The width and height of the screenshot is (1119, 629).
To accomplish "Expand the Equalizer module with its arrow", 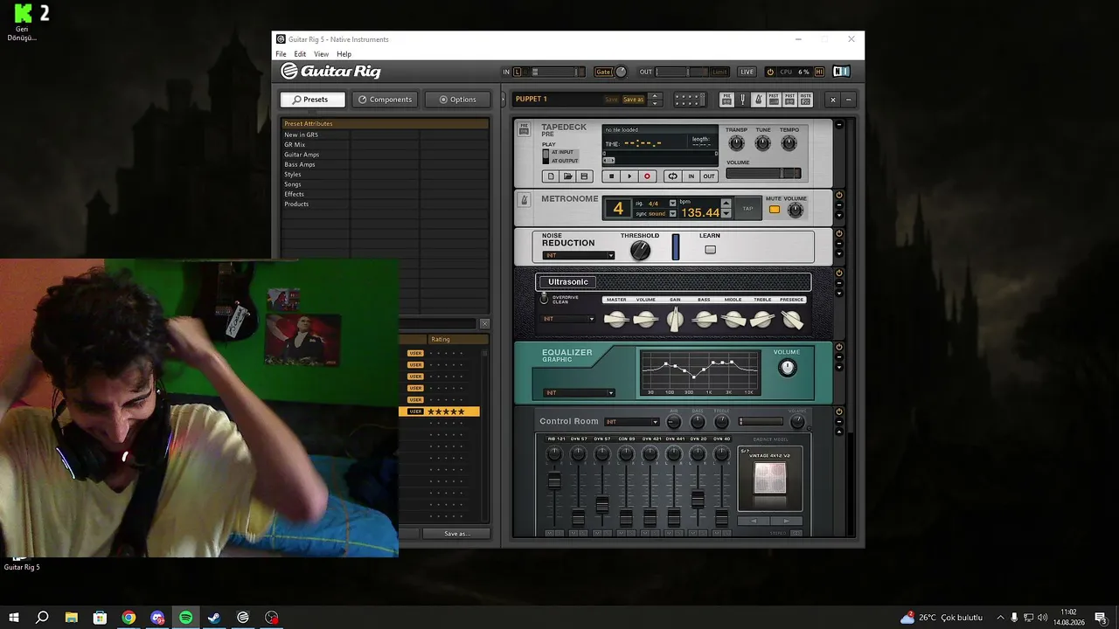I will (839, 368).
